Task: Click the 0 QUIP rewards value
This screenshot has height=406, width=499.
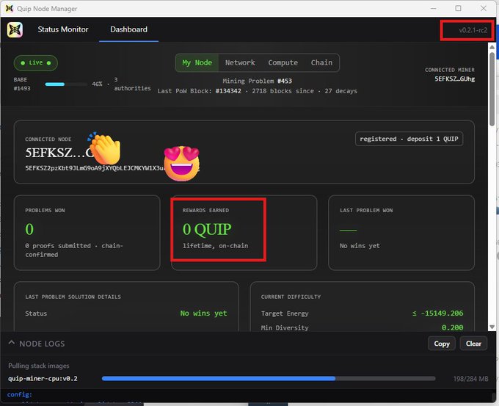Action: click(x=207, y=229)
